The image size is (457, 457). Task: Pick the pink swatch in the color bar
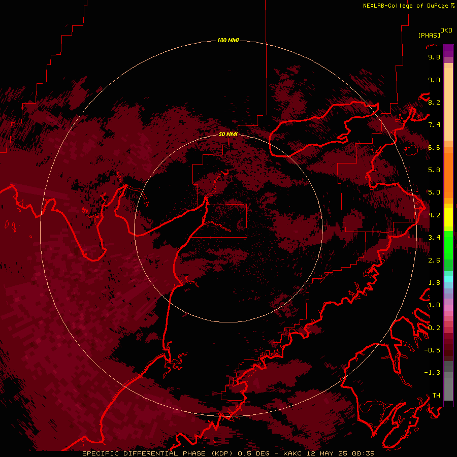tap(448, 308)
